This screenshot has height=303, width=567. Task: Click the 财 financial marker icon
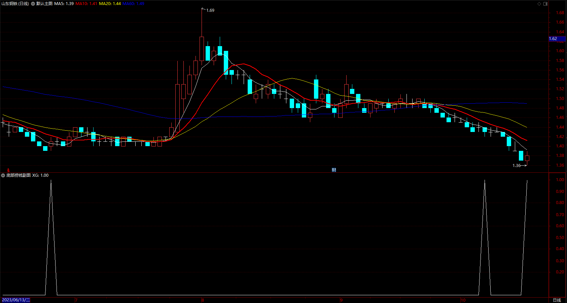[334, 170]
